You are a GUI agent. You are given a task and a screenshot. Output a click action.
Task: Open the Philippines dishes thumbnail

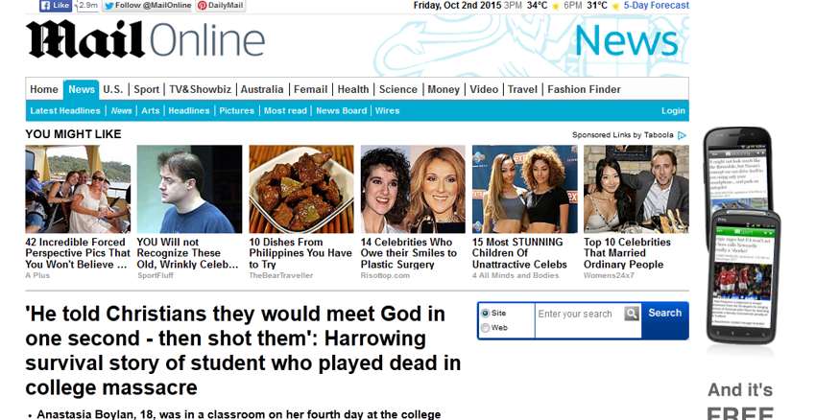pyautogui.click(x=301, y=189)
